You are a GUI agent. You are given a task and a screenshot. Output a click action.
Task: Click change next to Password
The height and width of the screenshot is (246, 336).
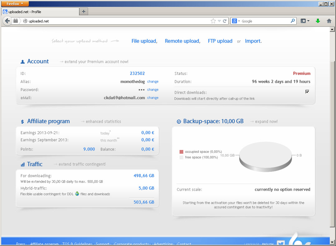pos(153,89)
